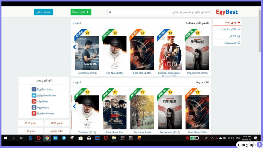
Task: Select ايجي بست home menu item
Action: [x=227, y=23]
